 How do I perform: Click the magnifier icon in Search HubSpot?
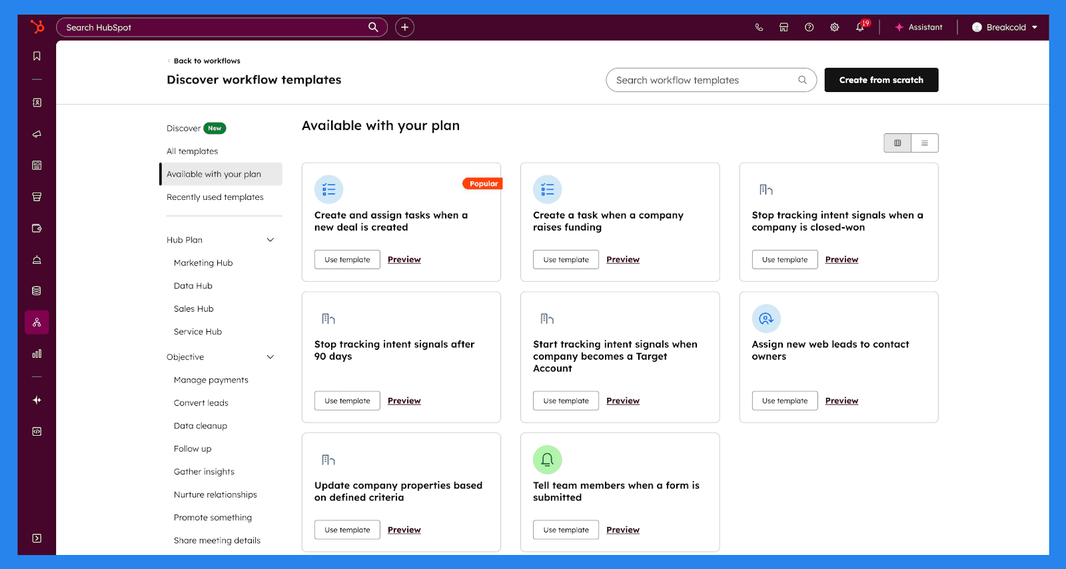[x=373, y=27]
